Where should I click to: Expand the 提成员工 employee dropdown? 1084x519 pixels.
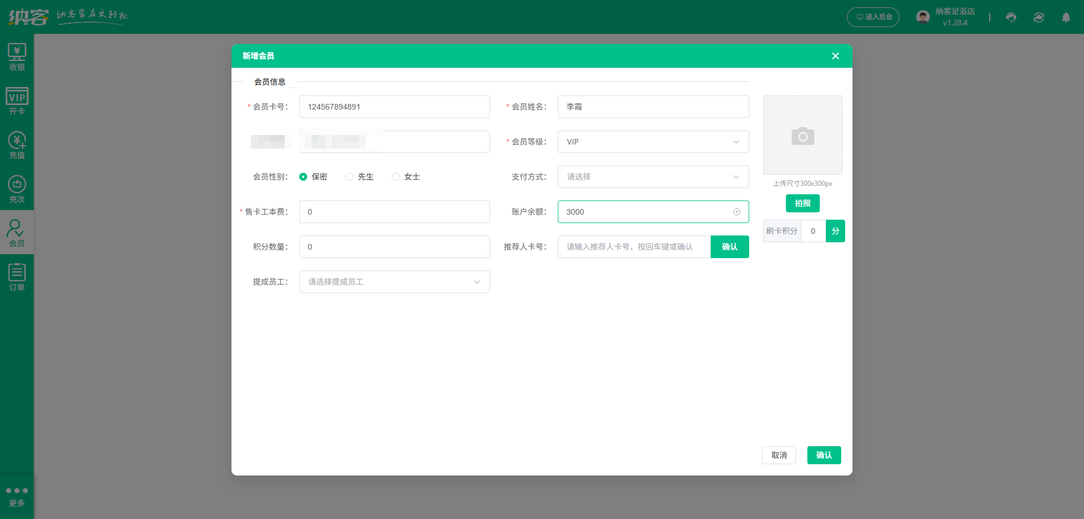tap(394, 282)
